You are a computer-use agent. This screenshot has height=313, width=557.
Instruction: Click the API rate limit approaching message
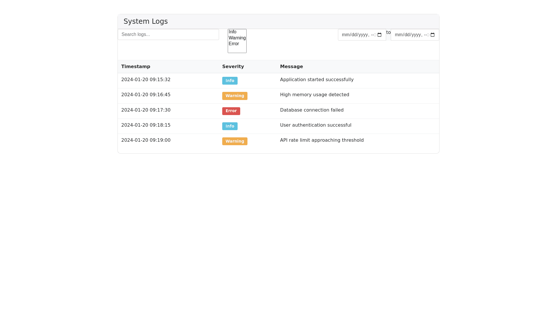point(322,140)
